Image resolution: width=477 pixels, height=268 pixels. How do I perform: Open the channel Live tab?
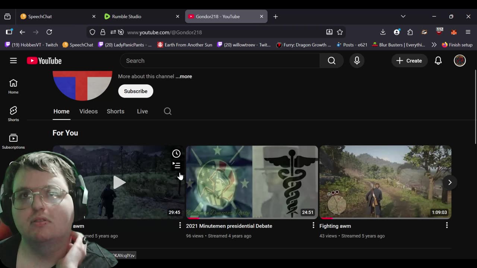pos(142,111)
